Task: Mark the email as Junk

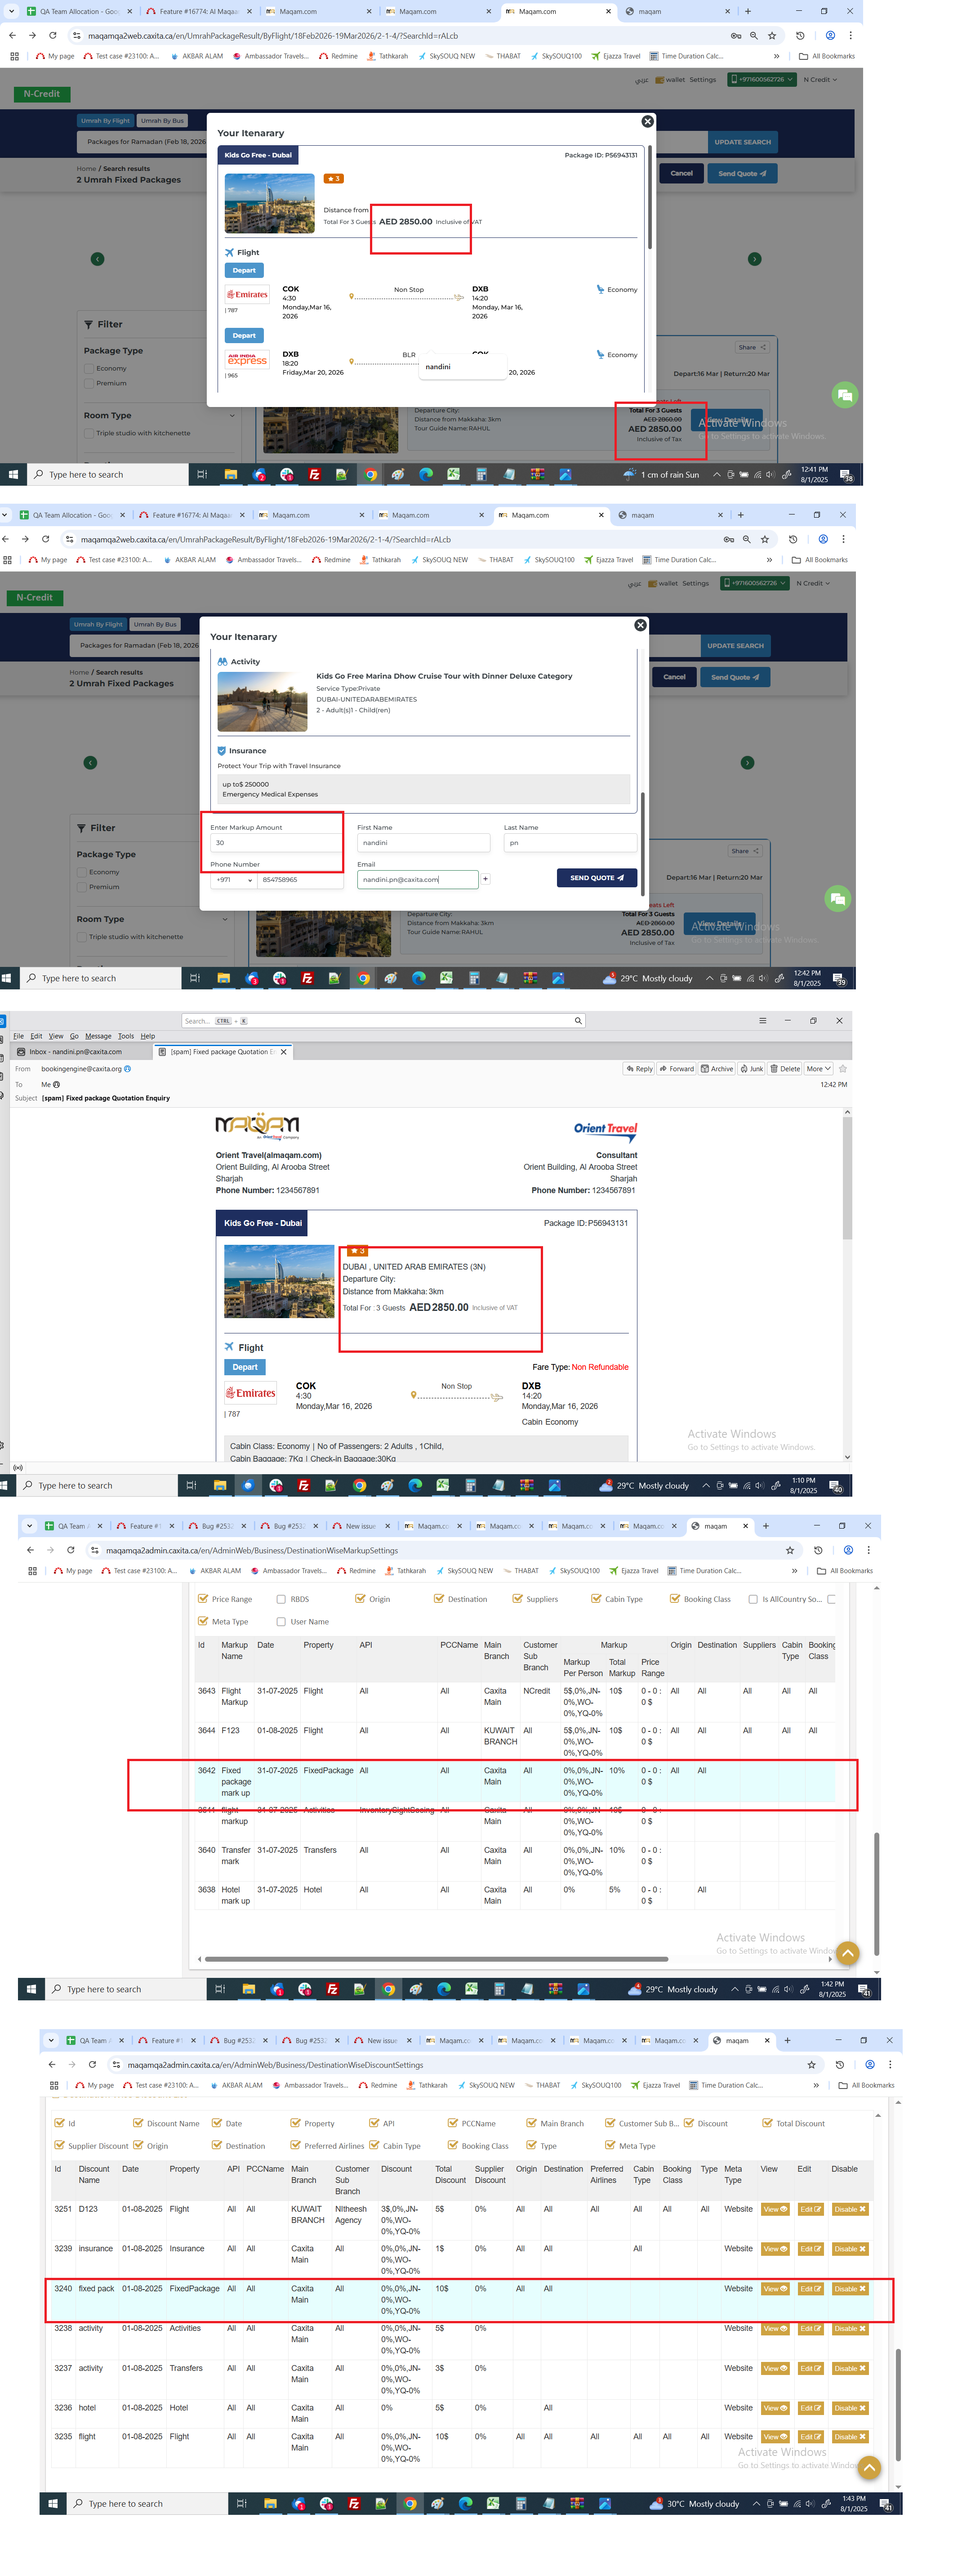Action: [x=752, y=1069]
